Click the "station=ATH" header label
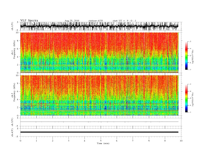The height and width of the screenshot is (158, 204). click(x=96, y=21)
